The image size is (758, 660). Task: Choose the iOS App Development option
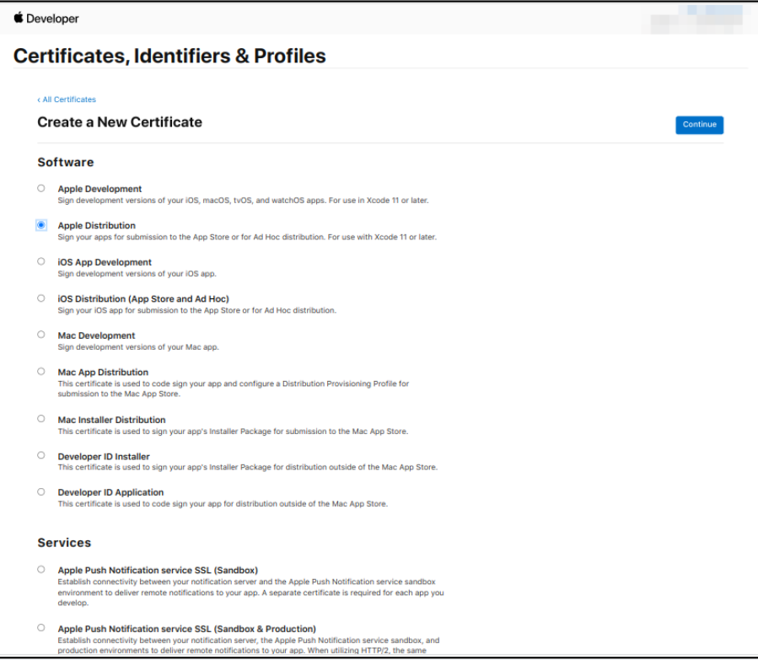pos(41,261)
